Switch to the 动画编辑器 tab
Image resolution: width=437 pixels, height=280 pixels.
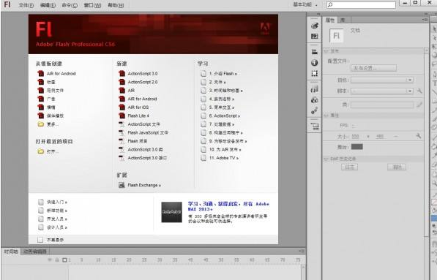pyautogui.click(x=35, y=251)
